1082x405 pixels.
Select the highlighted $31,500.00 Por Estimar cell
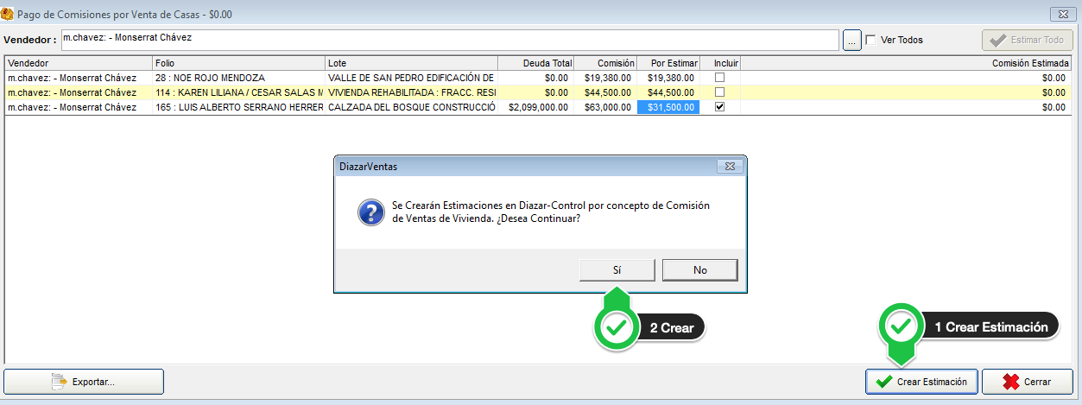[x=668, y=107]
